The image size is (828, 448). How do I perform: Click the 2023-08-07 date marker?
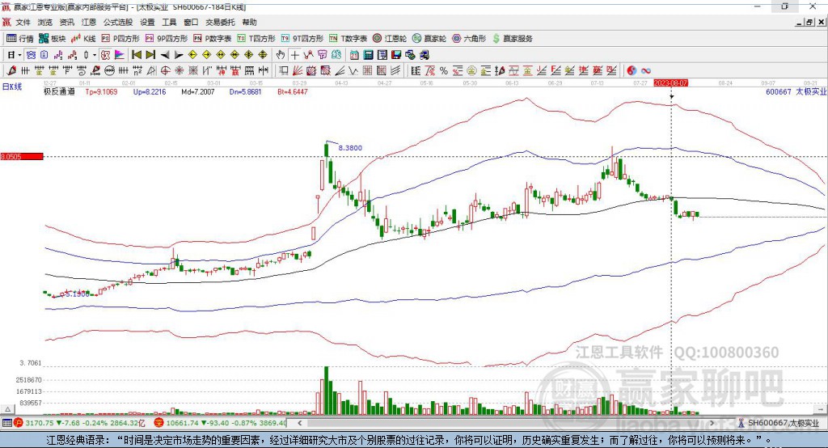click(670, 83)
